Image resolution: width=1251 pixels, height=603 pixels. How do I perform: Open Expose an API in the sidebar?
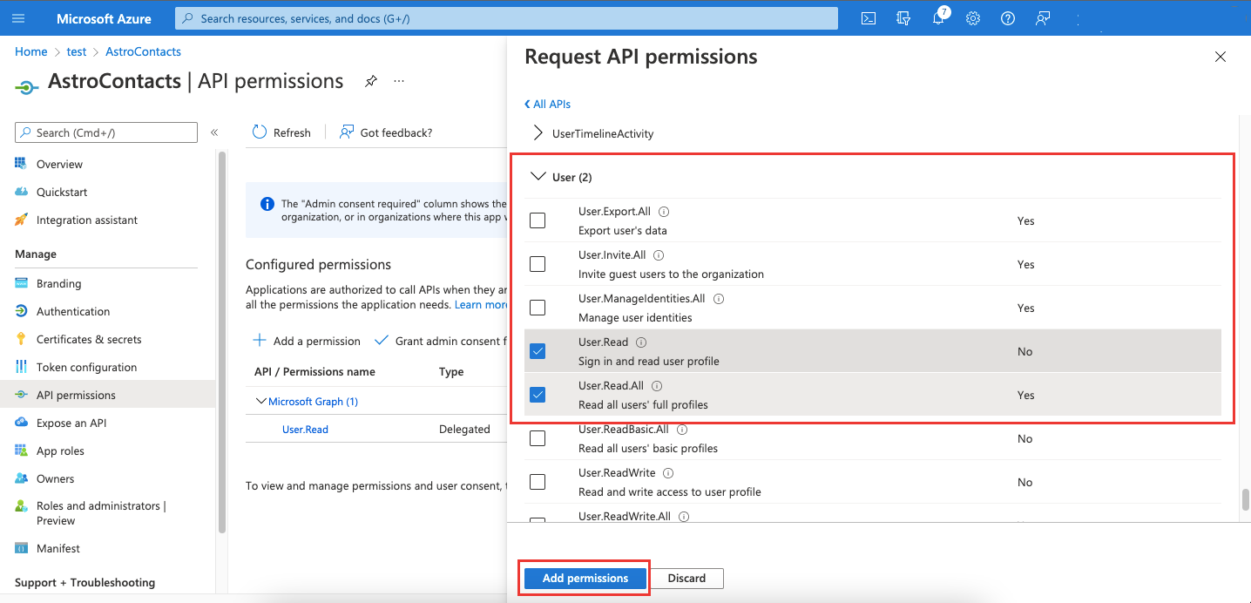pyautogui.click(x=71, y=423)
